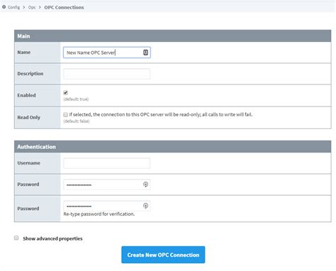Click the Username row label

pos(28,163)
